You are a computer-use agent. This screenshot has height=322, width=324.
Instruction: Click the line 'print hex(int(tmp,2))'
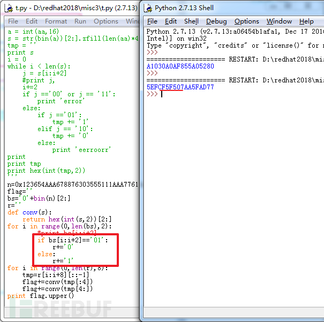coord(46,171)
